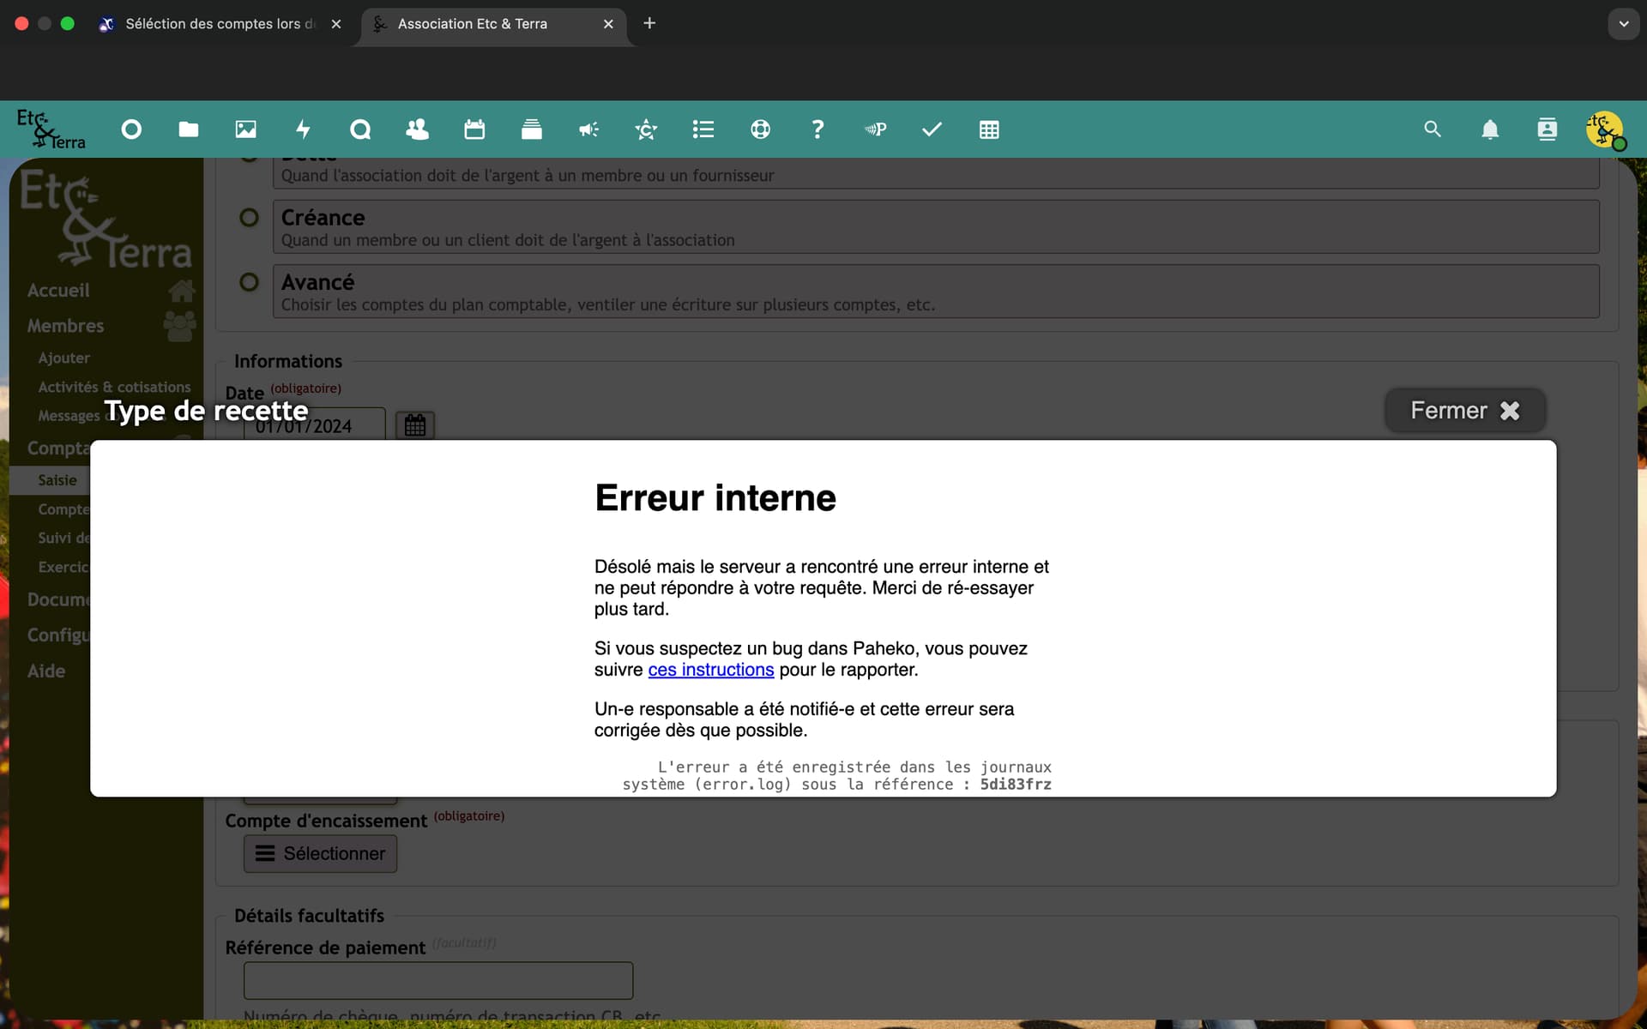Expand the browser tab list chevron
The image size is (1647, 1029).
tap(1623, 24)
